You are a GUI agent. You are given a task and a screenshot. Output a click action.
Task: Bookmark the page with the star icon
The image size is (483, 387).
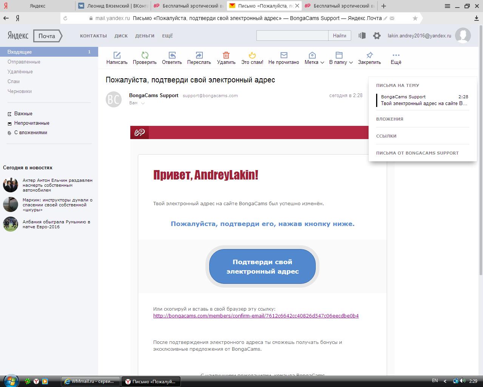(x=415, y=18)
